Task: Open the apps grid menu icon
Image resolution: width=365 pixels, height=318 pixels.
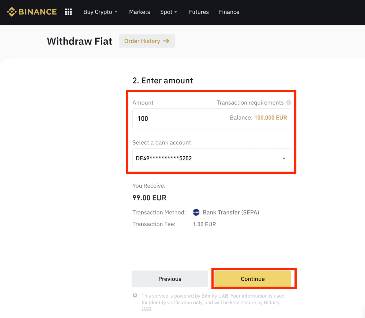Action: [68, 12]
